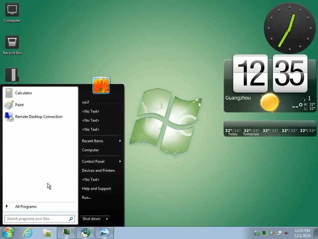Click the green square tray icon
The image size is (318, 239).
pyautogui.click(x=264, y=233)
